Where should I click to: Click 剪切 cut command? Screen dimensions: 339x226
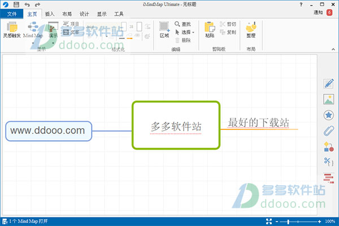pos(228,24)
